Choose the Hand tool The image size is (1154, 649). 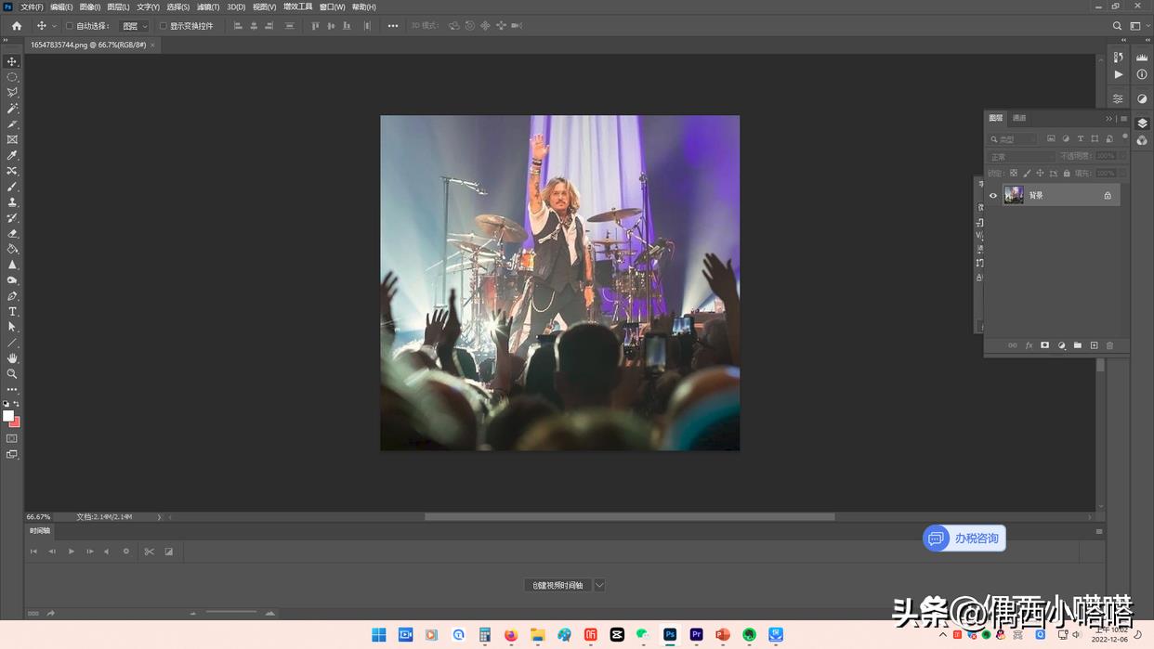(12, 357)
